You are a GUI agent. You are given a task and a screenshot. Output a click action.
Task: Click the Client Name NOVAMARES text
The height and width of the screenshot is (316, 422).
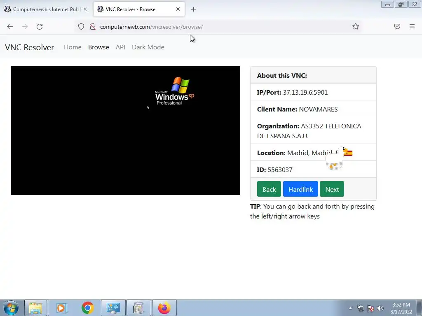297,109
